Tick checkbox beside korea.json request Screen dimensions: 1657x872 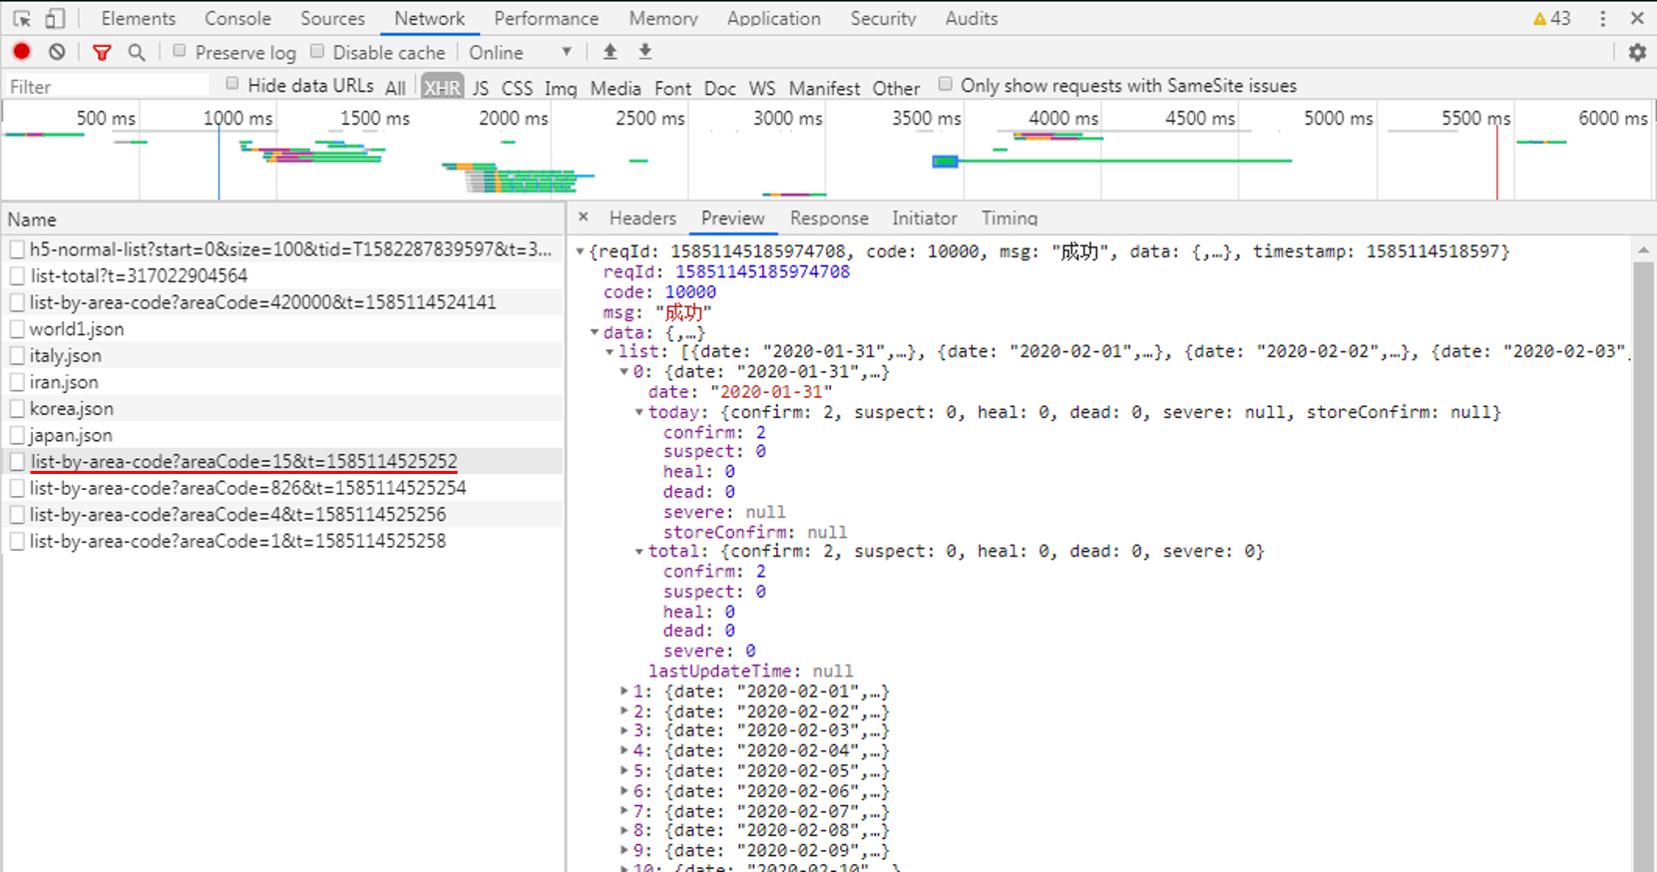pyautogui.click(x=17, y=408)
